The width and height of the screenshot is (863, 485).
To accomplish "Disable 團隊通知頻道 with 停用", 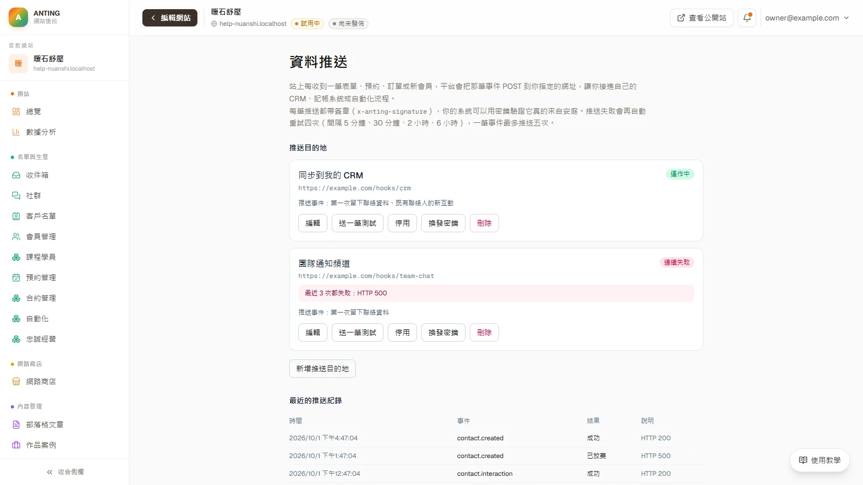I will [402, 332].
